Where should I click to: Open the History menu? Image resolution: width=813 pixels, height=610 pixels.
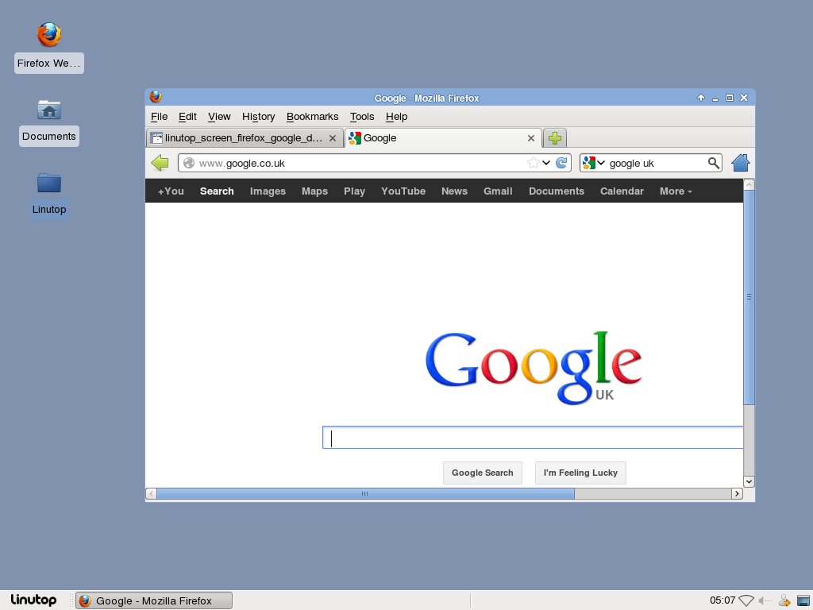point(259,117)
